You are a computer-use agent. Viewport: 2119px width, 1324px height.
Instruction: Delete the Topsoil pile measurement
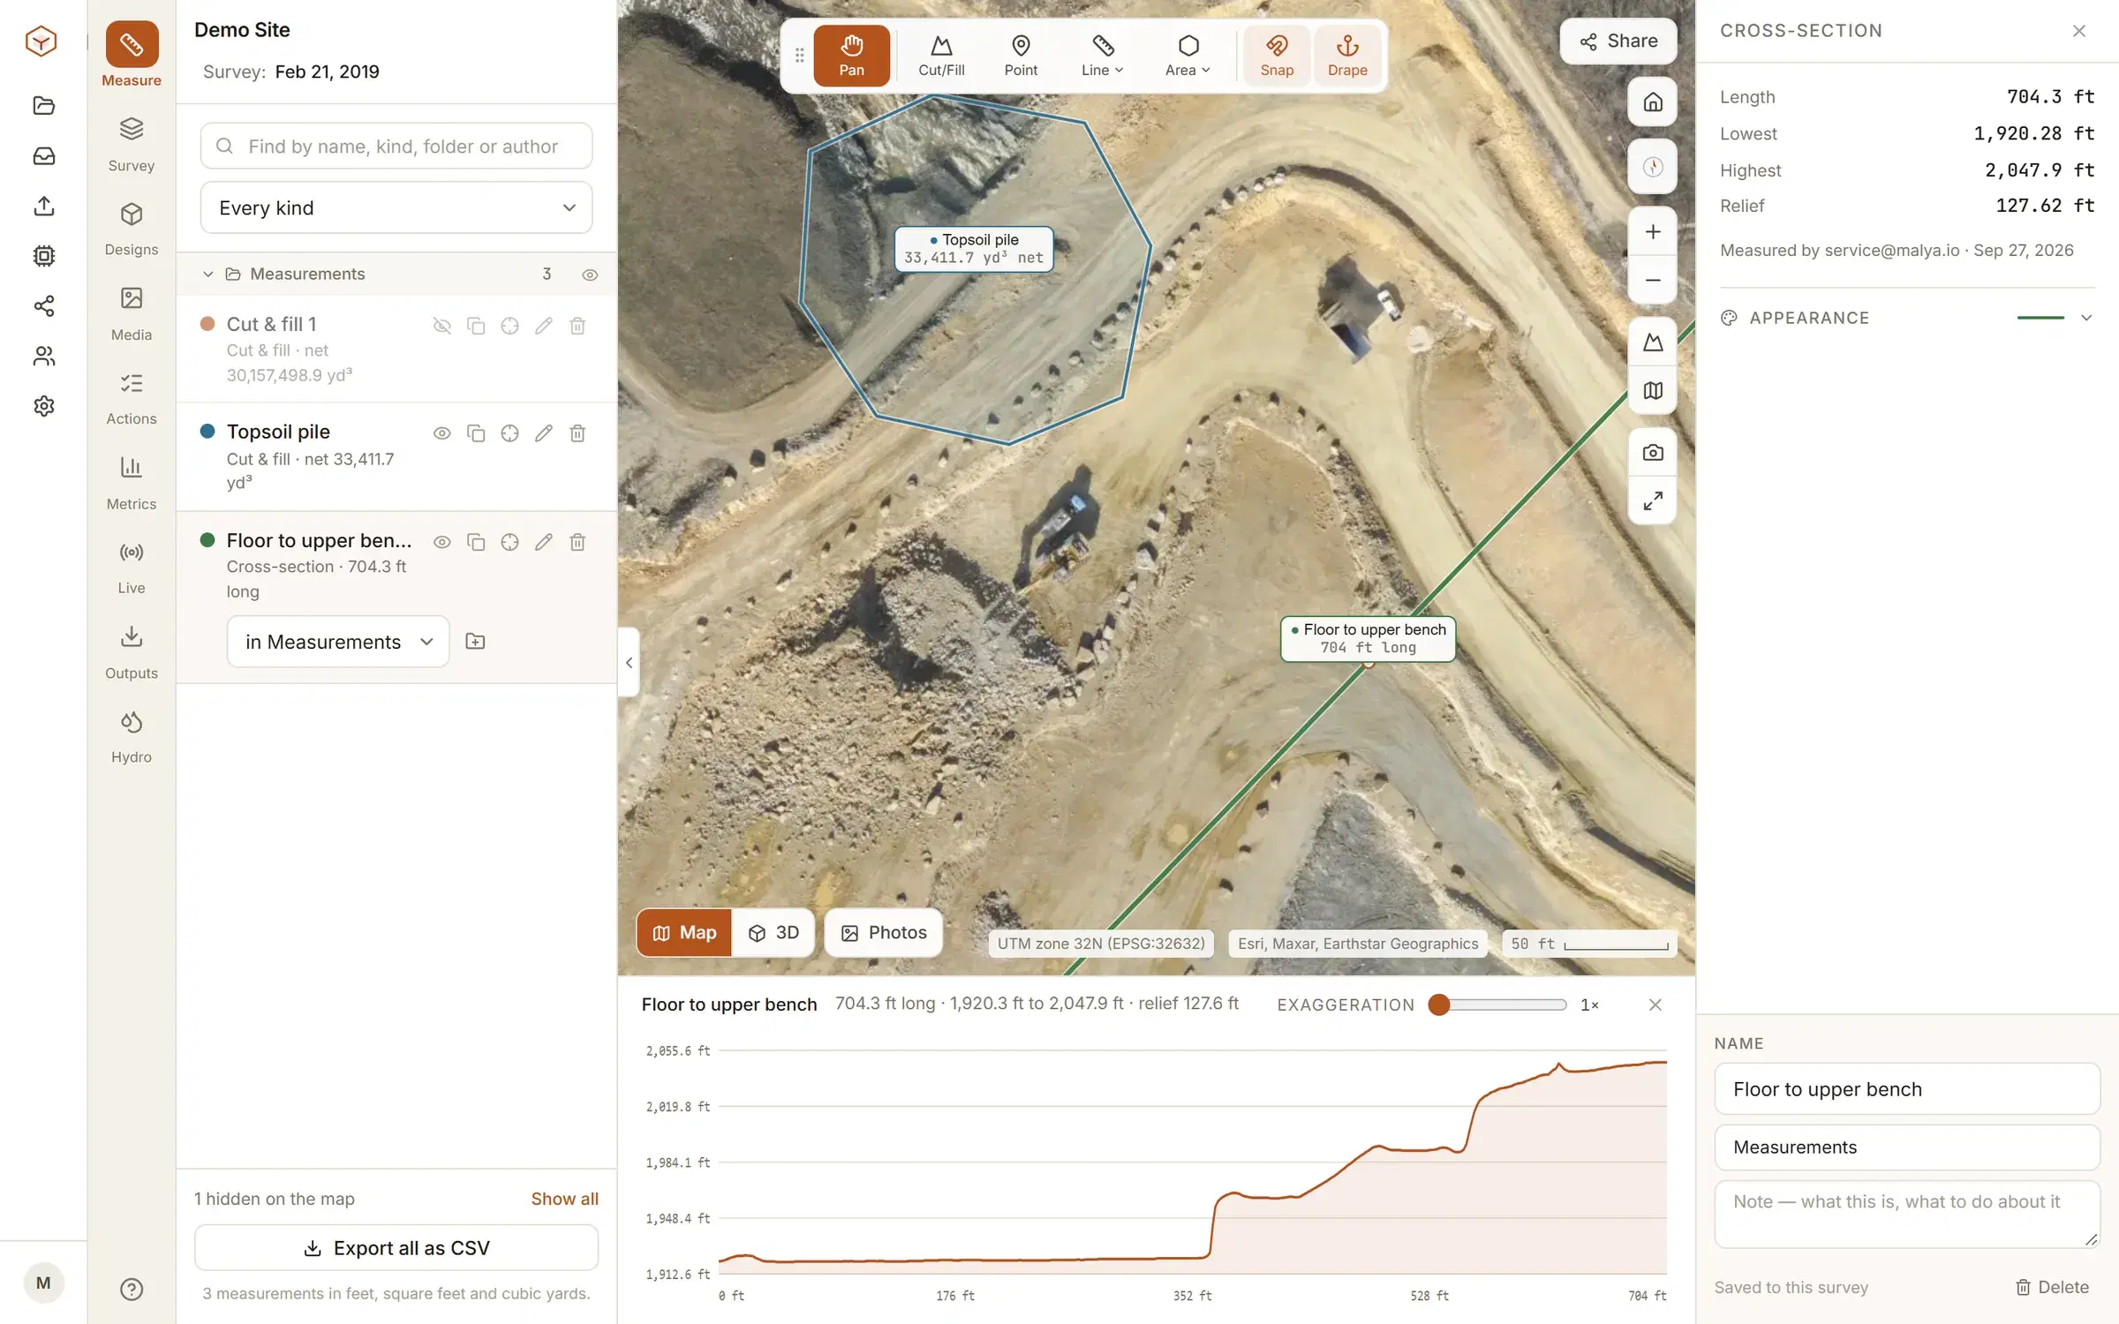tap(577, 433)
